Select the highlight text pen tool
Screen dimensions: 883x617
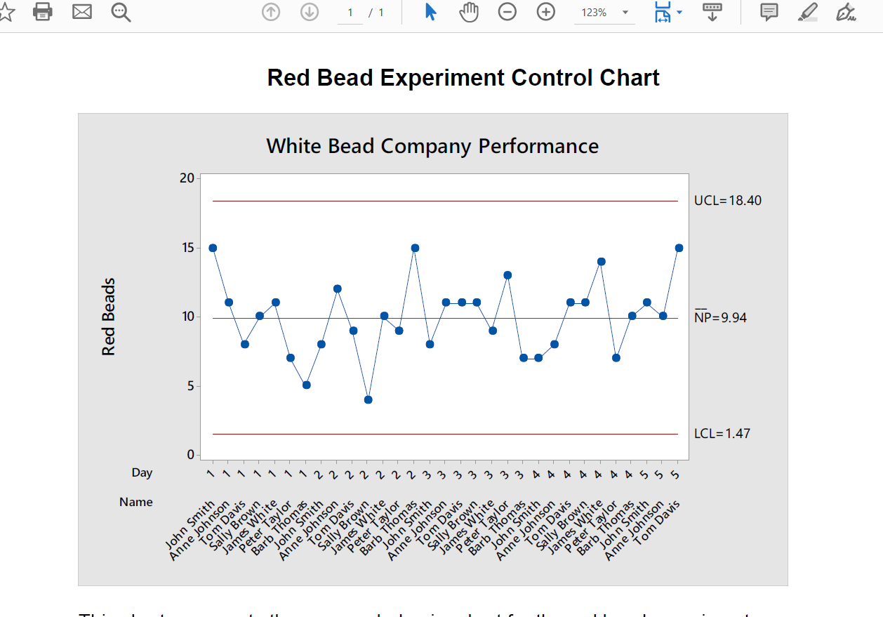809,12
